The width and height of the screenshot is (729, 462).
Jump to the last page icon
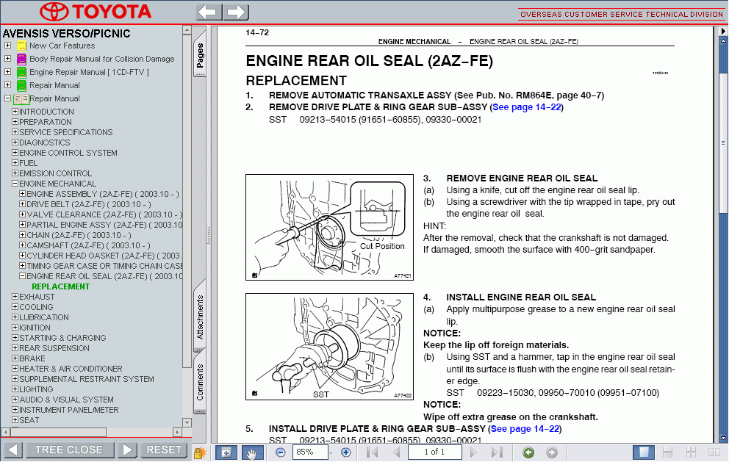(x=497, y=452)
